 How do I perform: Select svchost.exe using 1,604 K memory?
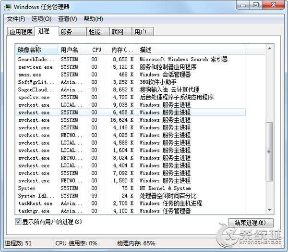(131, 150)
